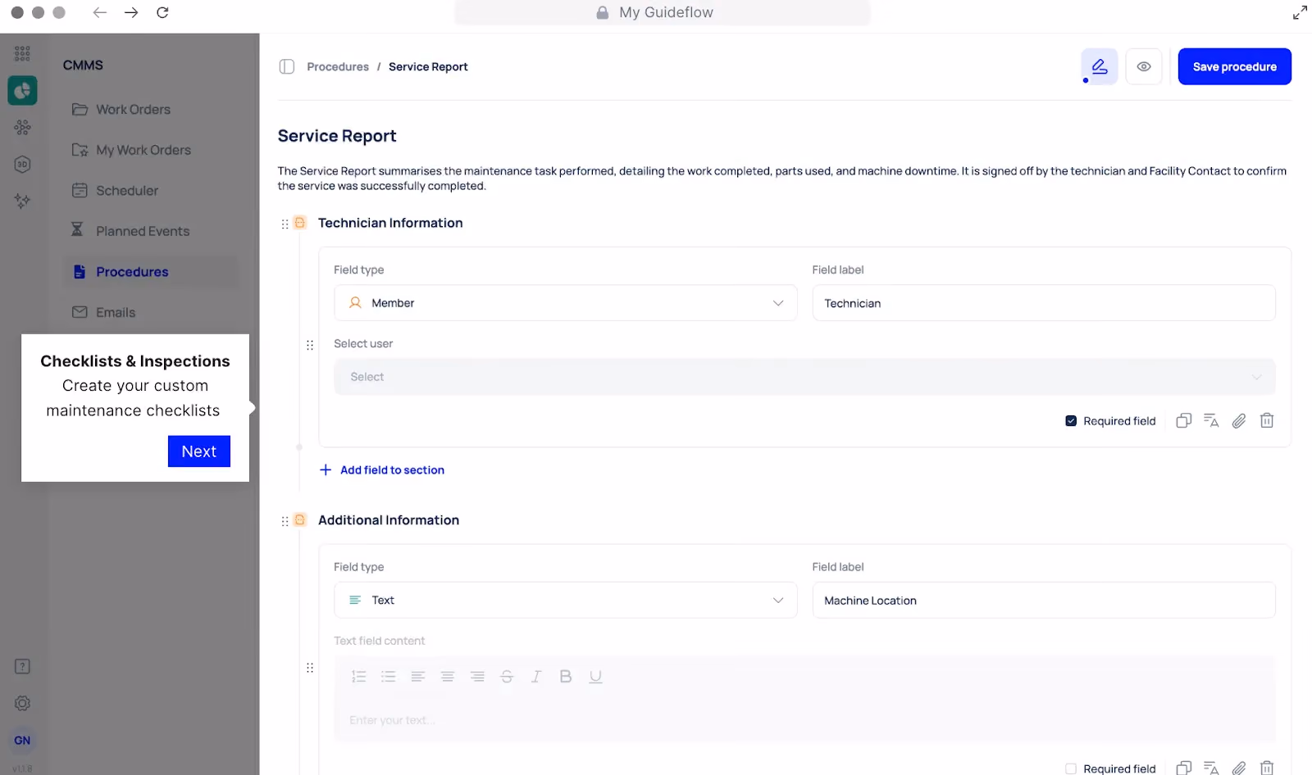This screenshot has width=1312, height=775.
Task: Check Required field for Machine Location
Action: (1071, 768)
